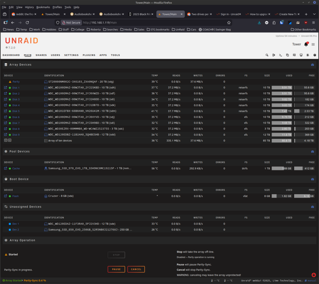Open the system info monitor icon

pyautogui.click(x=301, y=55)
